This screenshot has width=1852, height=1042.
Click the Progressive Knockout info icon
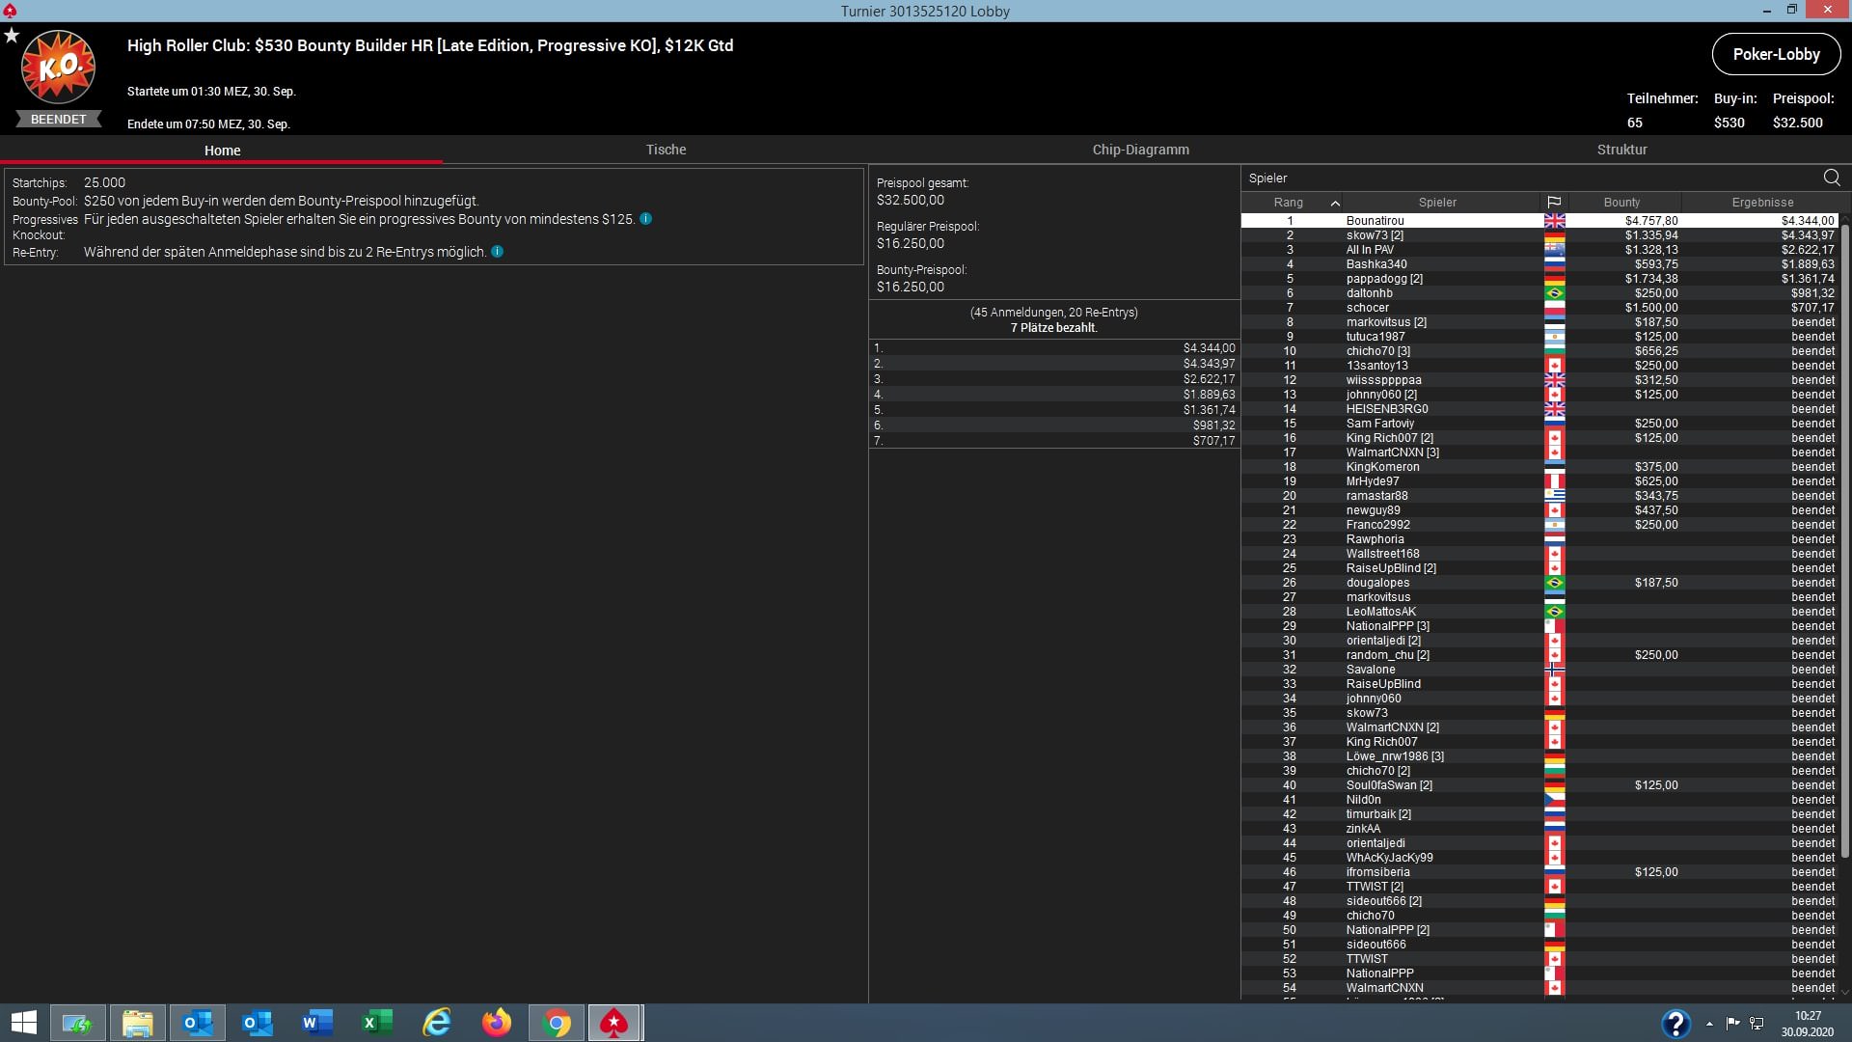pyautogui.click(x=645, y=219)
